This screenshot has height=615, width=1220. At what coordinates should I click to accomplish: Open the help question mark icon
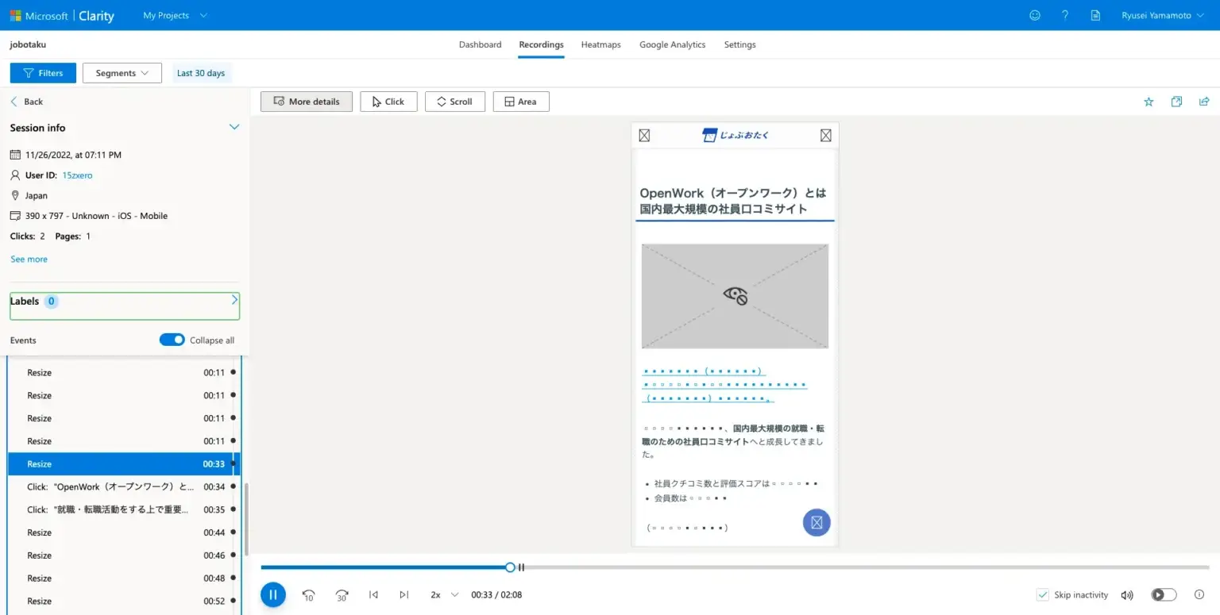pos(1065,15)
